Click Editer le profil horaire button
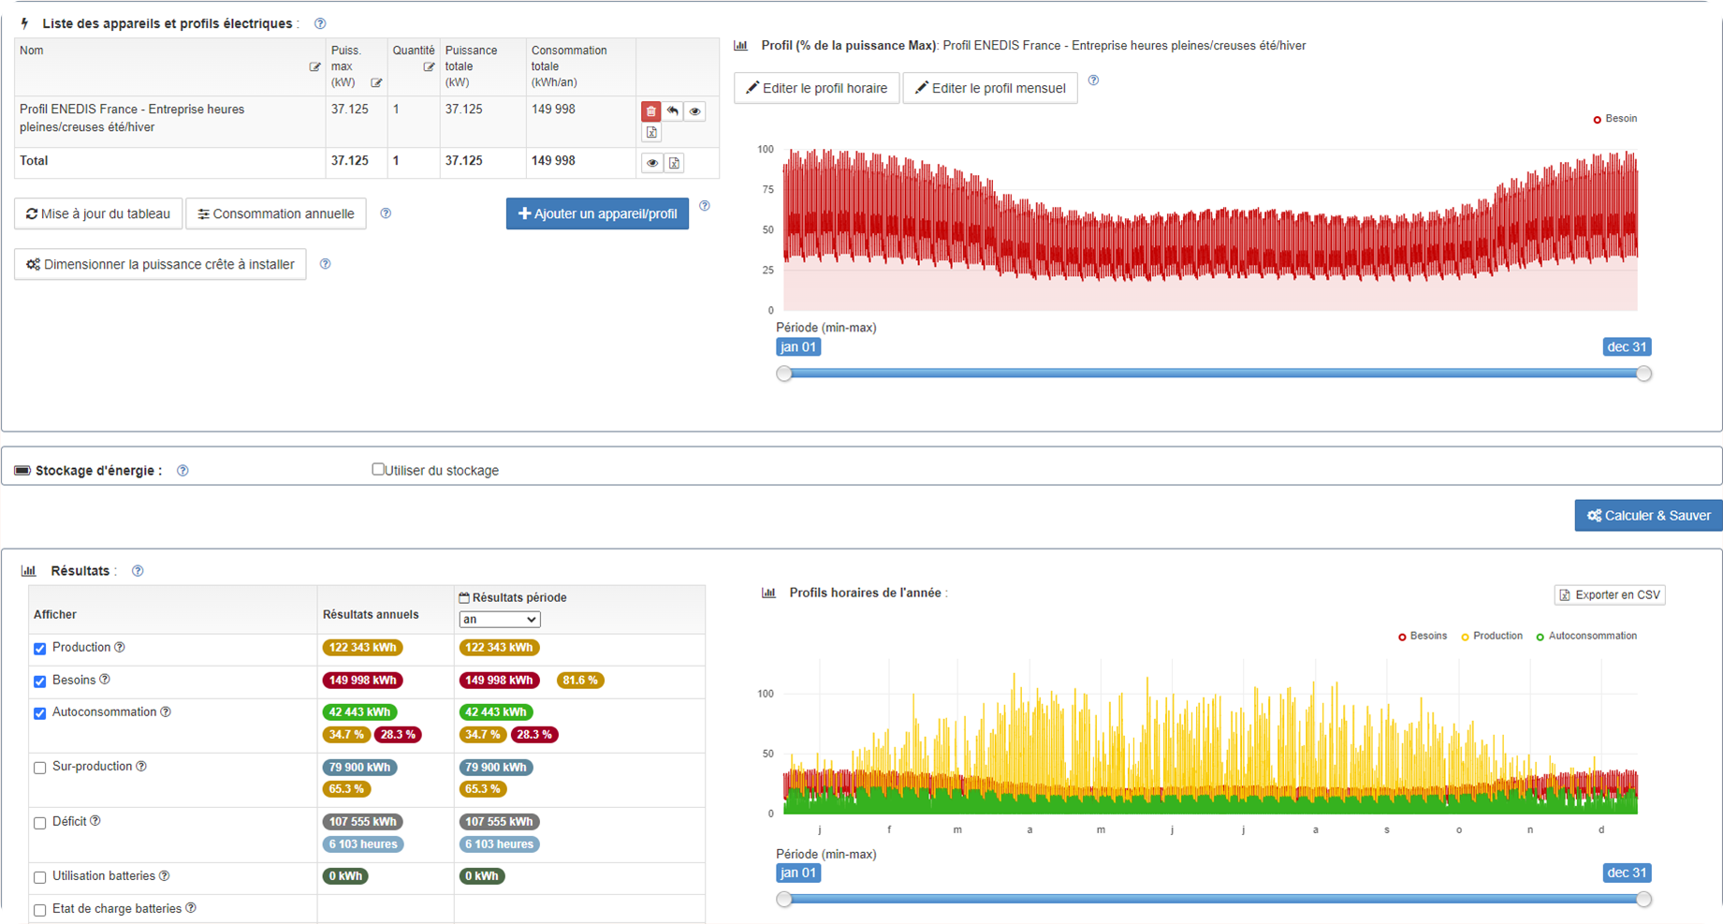 click(x=816, y=88)
